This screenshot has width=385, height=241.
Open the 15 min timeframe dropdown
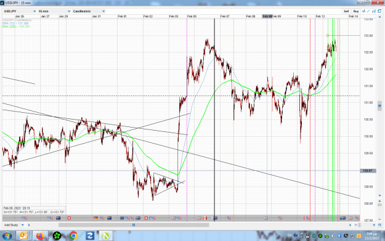point(54,11)
